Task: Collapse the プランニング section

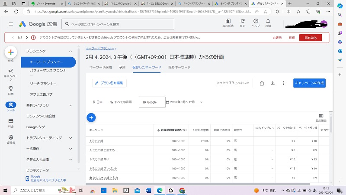Action: (70, 51)
